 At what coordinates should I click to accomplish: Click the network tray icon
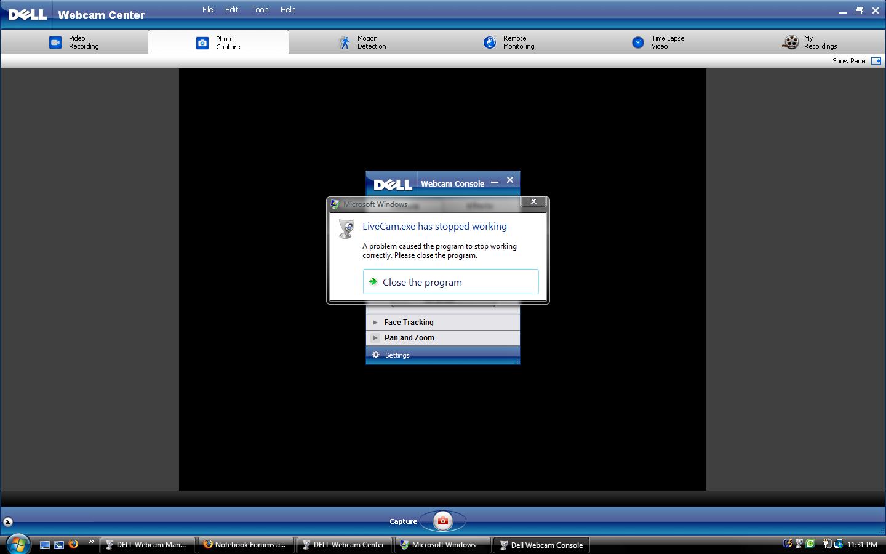(838, 544)
